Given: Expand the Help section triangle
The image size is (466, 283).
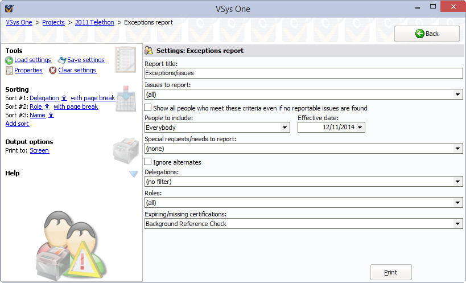Looking at the screenshot, I should tap(134, 174).
